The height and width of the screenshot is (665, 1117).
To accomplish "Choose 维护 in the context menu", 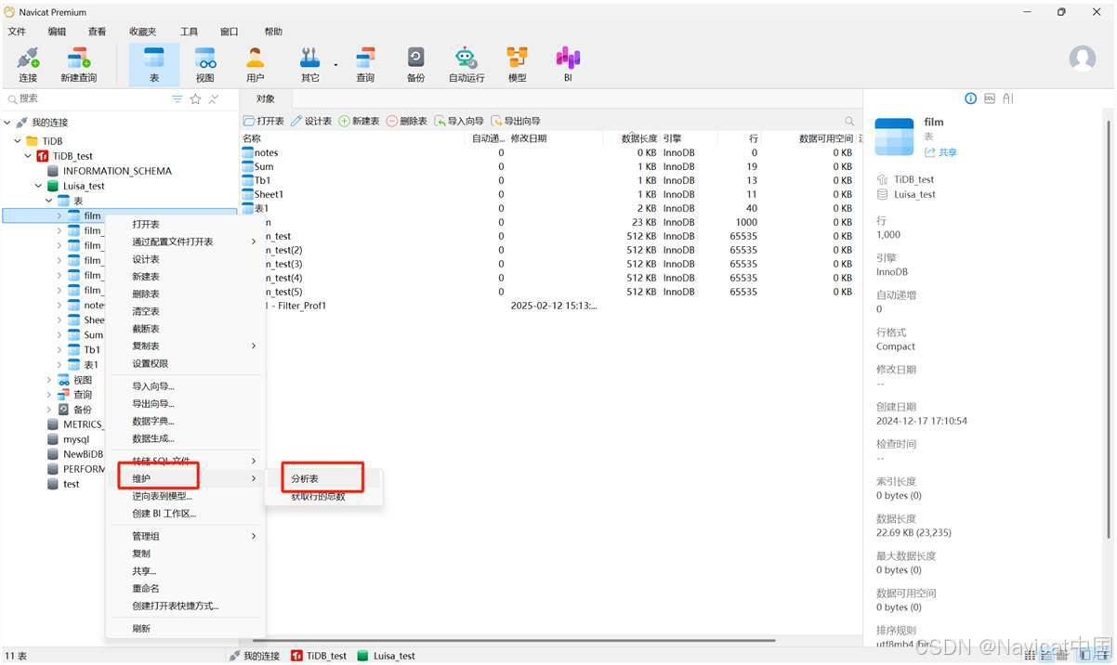I will click(x=185, y=478).
